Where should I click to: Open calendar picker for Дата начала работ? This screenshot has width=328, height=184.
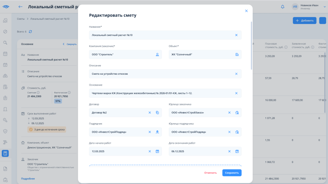[157, 151]
